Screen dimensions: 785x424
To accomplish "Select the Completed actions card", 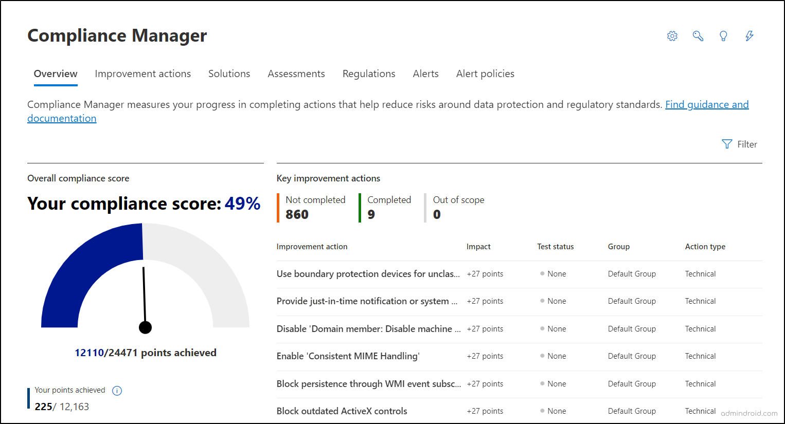I will pos(389,207).
